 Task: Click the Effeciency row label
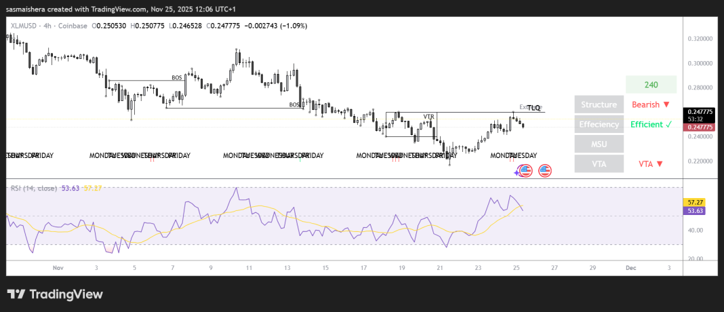coord(600,125)
